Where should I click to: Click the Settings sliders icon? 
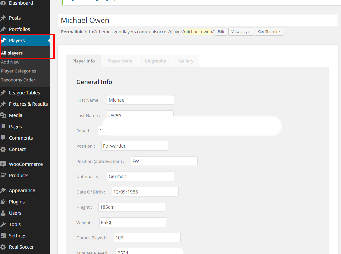pyautogui.click(x=3, y=236)
